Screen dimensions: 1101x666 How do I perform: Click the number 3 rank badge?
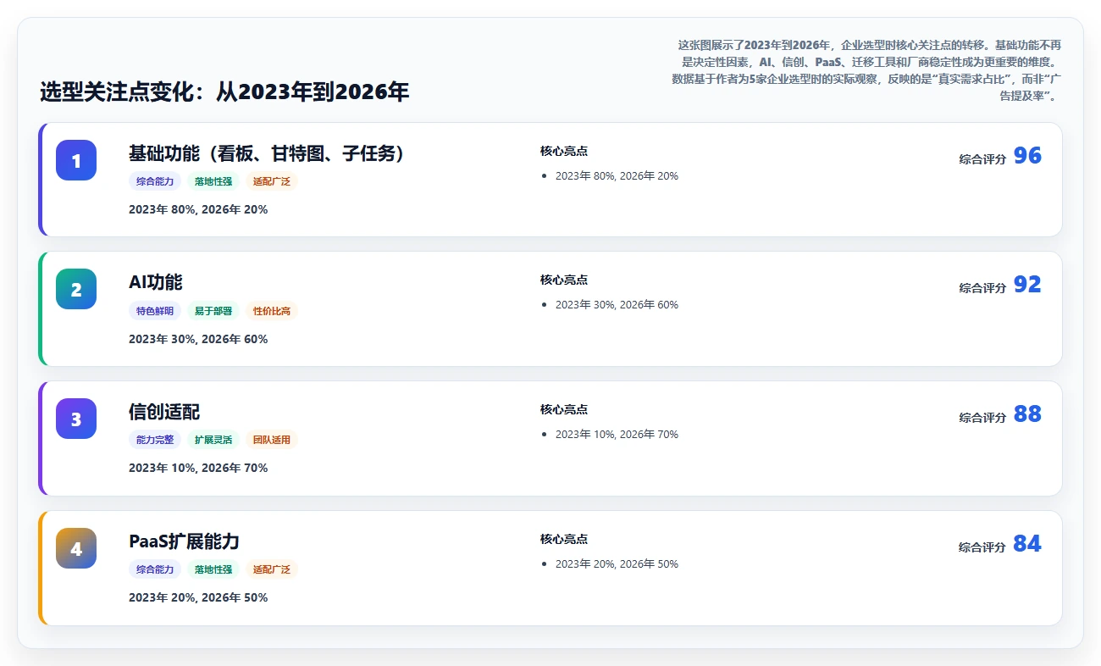(x=76, y=419)
